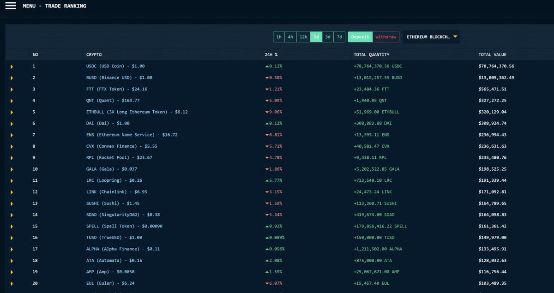
Task: Open the hamburger menu icon
Action: coord(11,6)
